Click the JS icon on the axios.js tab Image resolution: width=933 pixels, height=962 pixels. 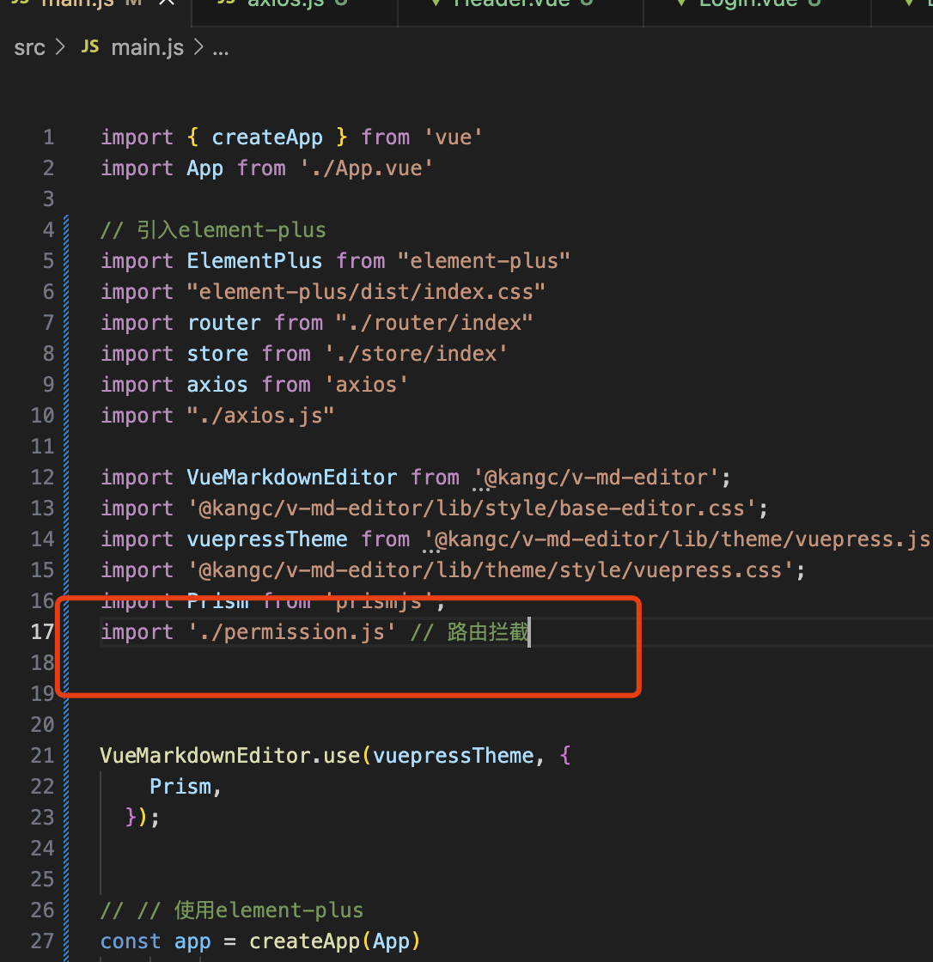(226, 3)
